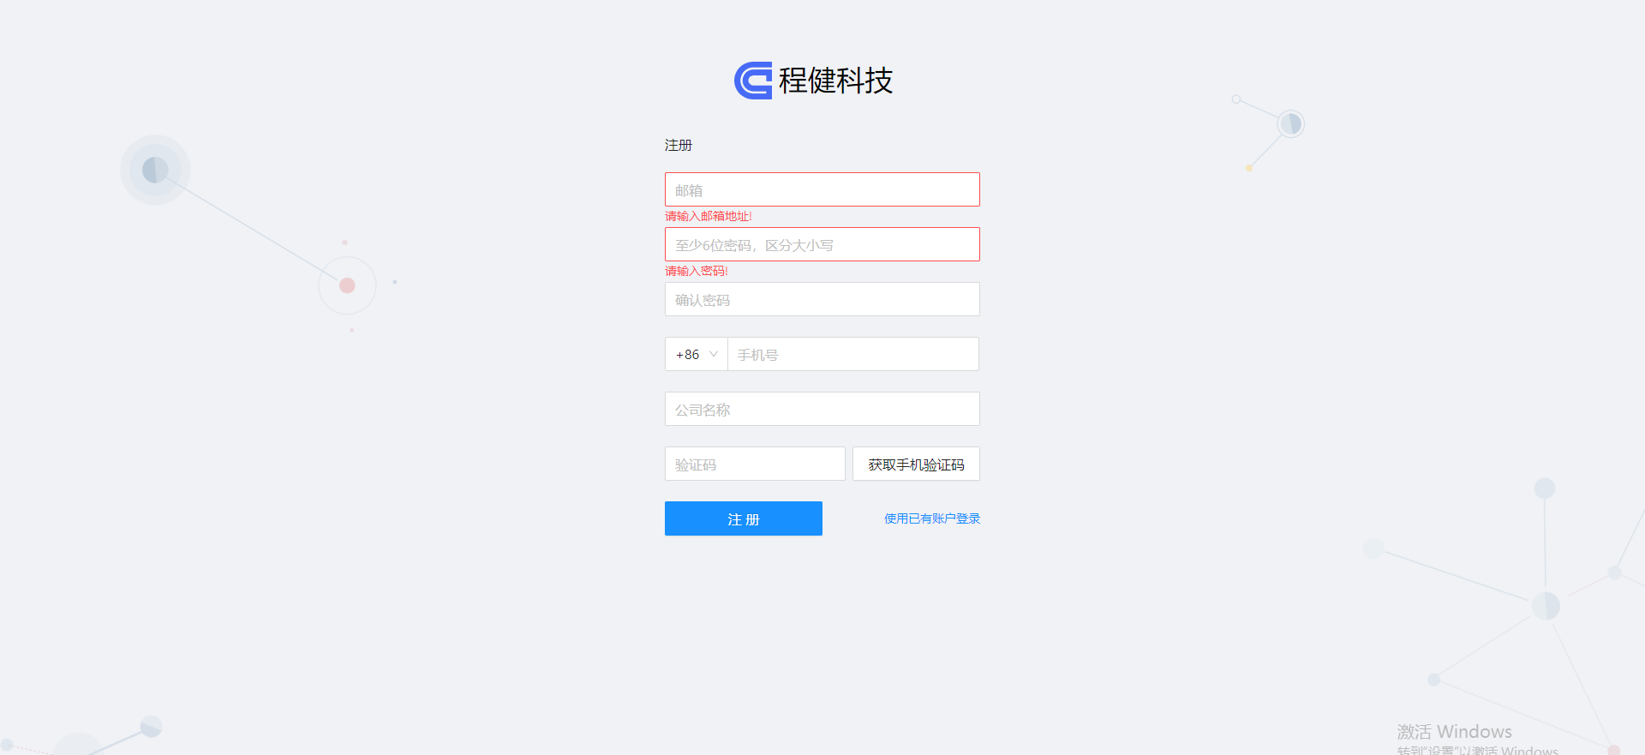Click the 激活 Windows watermark text
This screenshot has width=1645, height=755.
(x=1455, y=731)
